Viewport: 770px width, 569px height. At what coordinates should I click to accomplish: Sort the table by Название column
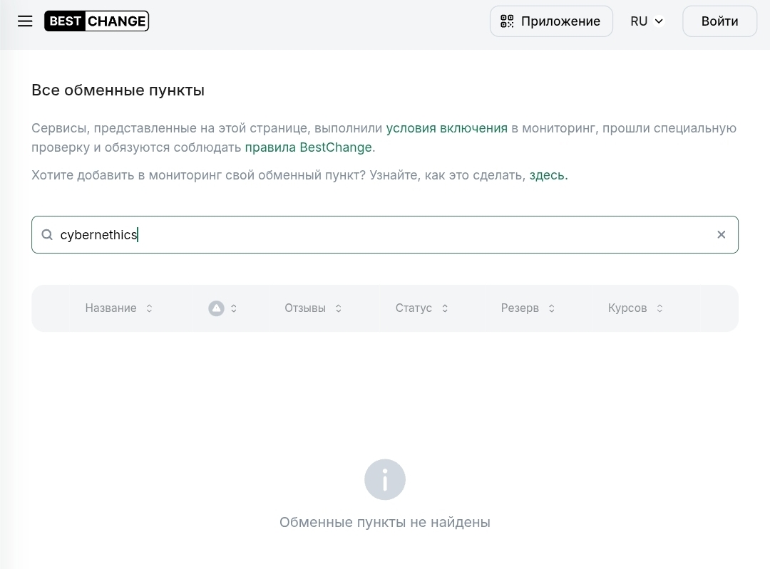point(118,308)
